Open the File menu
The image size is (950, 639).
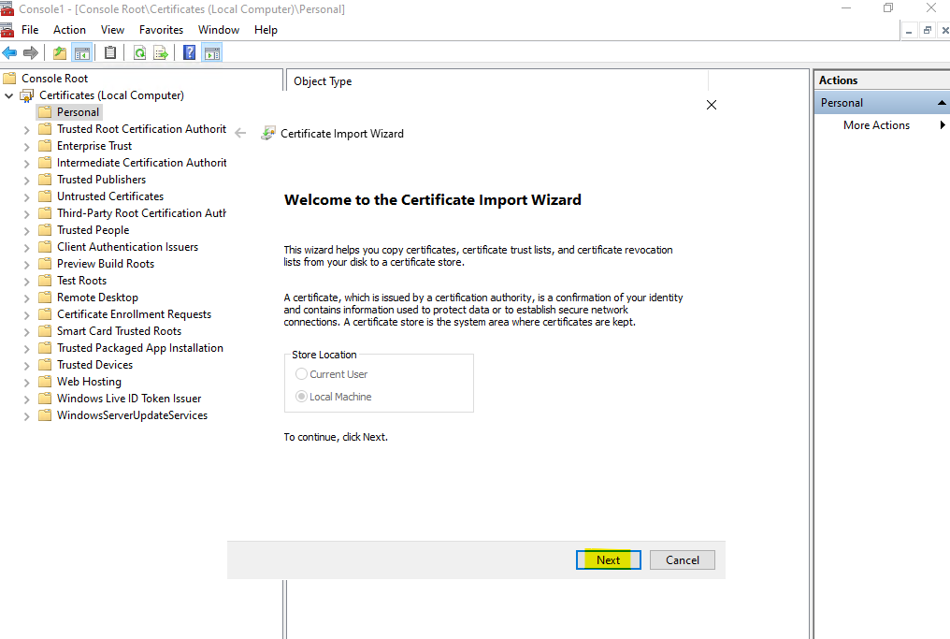pyautogui.click(x=30, y=30)
